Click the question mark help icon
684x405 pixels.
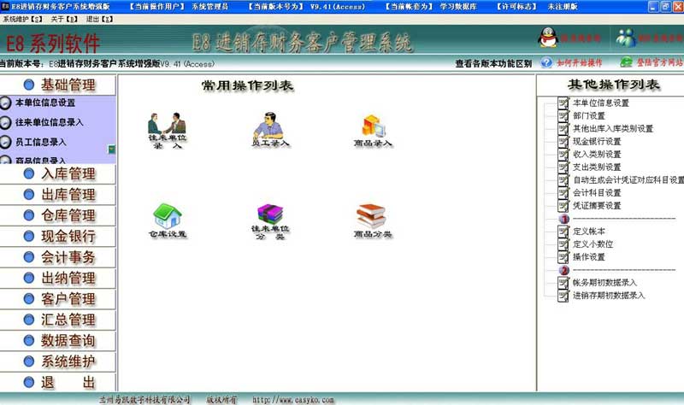(546, 62)
